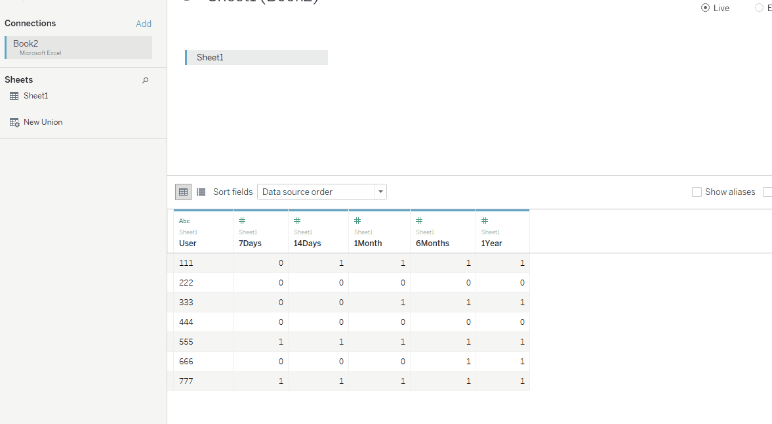Click the number type icon on 6Months
This screenshot has height=424, width=772.
pyautogui.click(x=418, y=221)
